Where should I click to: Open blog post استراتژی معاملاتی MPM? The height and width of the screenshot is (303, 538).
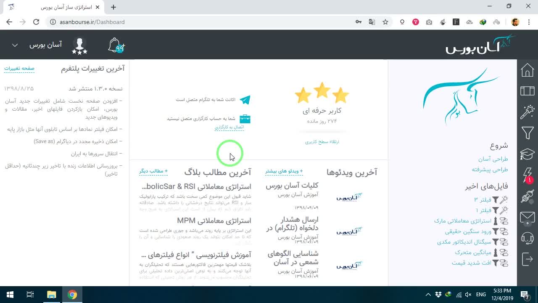(x=214, y=221)
